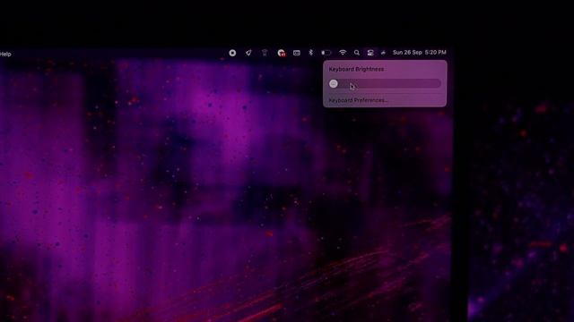This screenshot has height=322, width=574.
Task: Click the screen recording stop icon
Action: (x=232, y=53)
